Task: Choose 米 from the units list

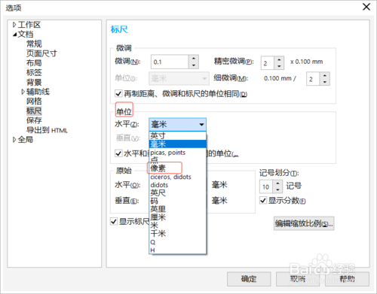Action: [x=178, y=225]
